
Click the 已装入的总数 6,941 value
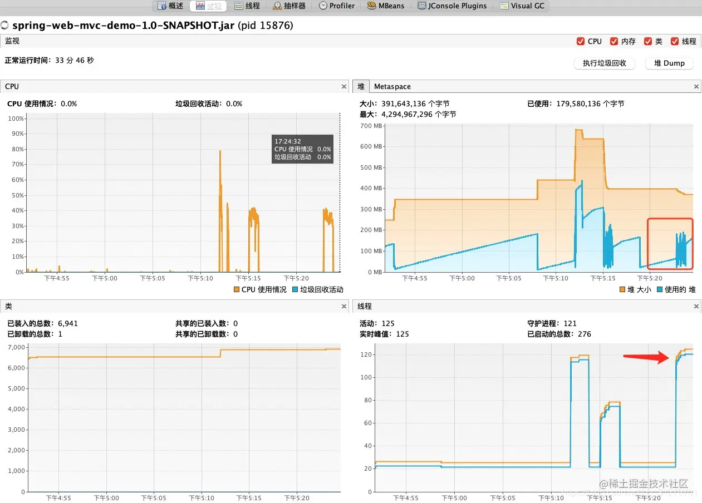(68, 323)
